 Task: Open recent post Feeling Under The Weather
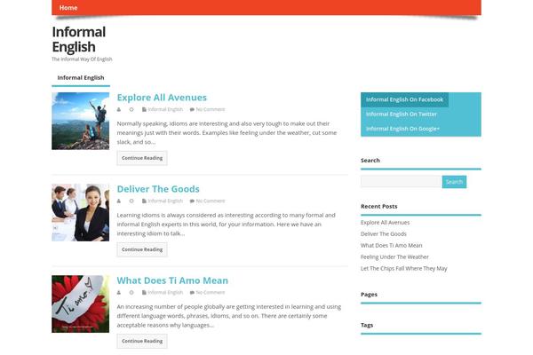(x=394, y=256)
